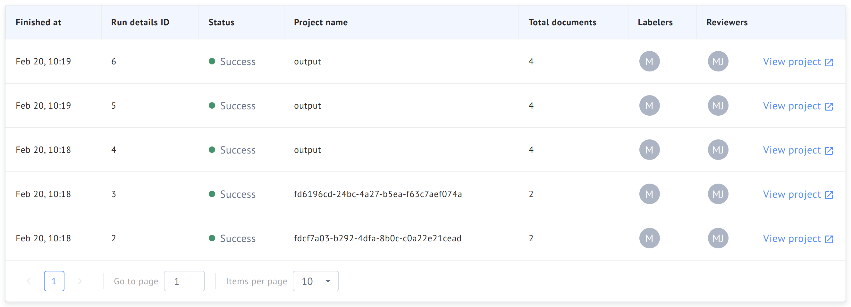Open the external link icon beside top View project

(830, 62)
